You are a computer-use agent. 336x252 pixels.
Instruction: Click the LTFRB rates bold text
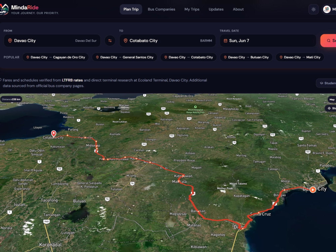click(73, 80)
